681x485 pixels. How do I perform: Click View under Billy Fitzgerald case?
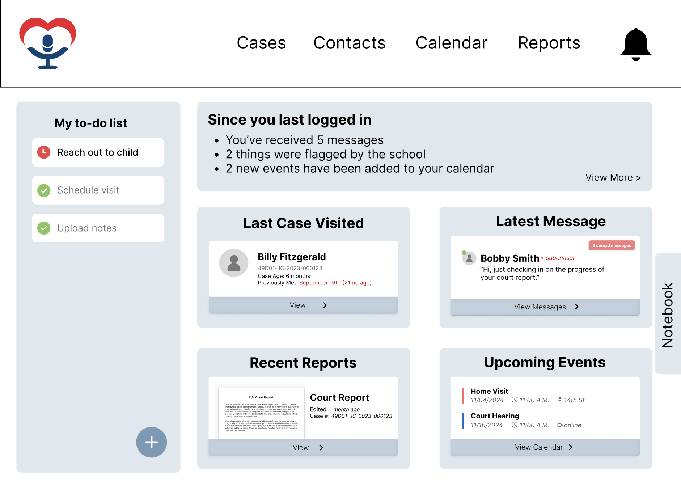pos(304,305)
